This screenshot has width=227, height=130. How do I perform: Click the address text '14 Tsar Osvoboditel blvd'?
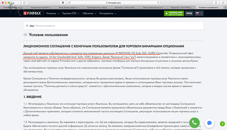coord(63,57)
